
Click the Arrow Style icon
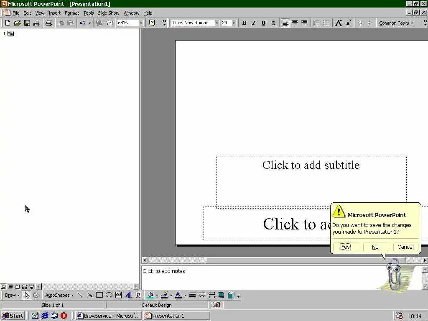(212, 295)
